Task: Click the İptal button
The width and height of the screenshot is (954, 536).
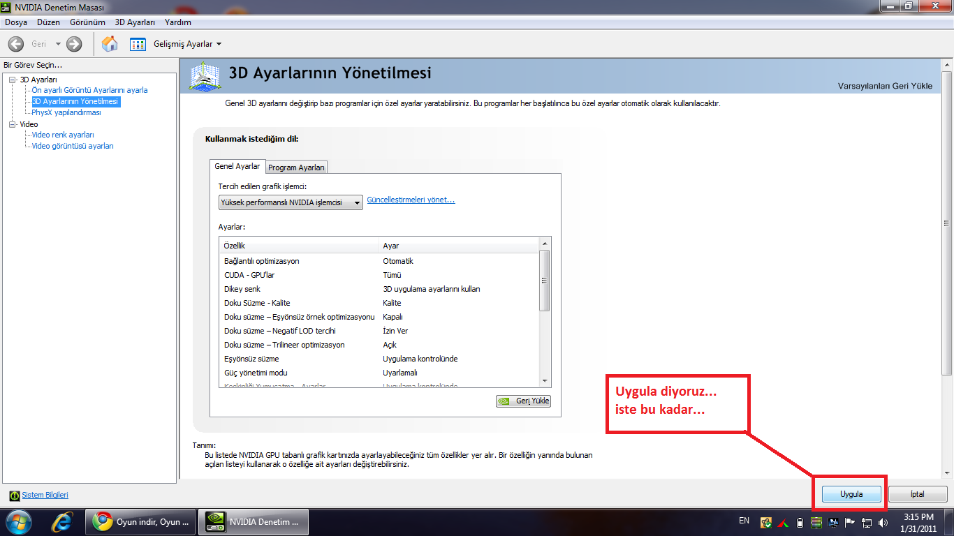Action: pos(918,494)
